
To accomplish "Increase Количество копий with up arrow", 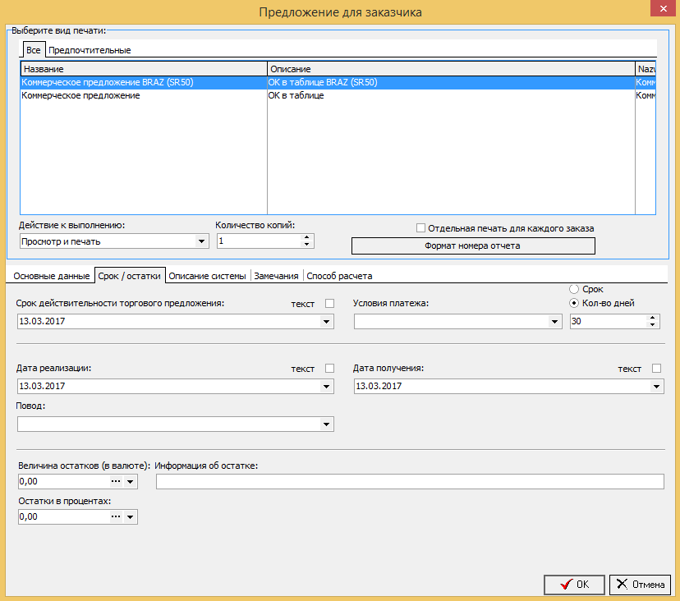I will tap(306, 237).
